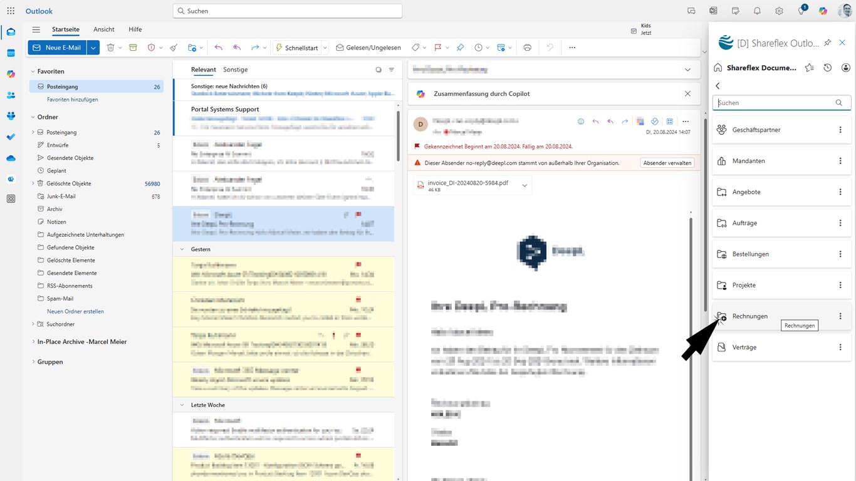Open the Geschäftspartner entry in Shareflex
Screen dimensions: 856x481
(x=781, y=130)
